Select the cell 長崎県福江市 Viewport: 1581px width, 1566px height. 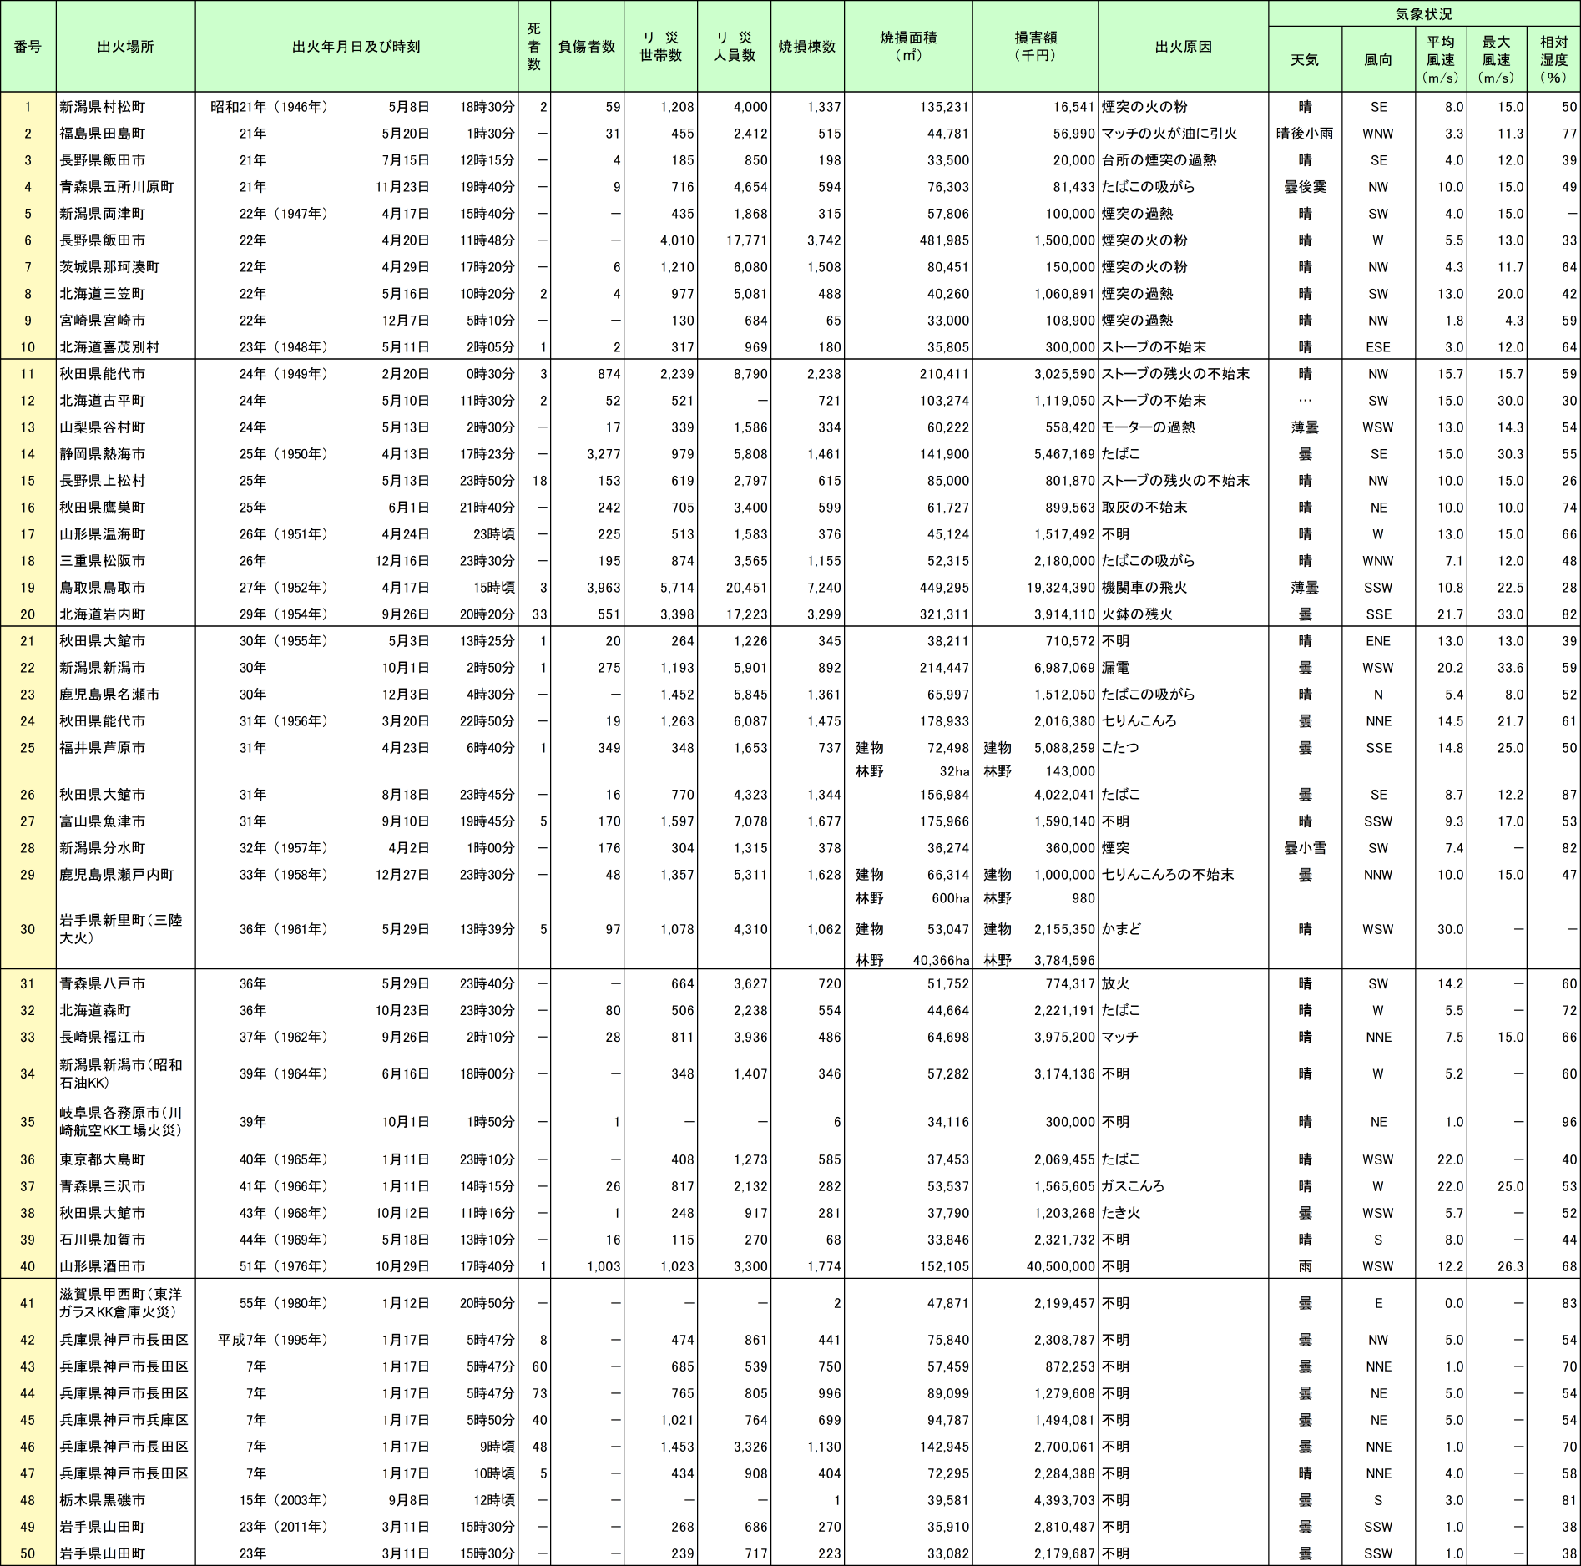point(103,1037)
